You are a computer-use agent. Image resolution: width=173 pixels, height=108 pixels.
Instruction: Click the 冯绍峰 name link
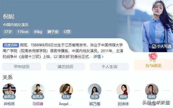[x=38, y=104]
